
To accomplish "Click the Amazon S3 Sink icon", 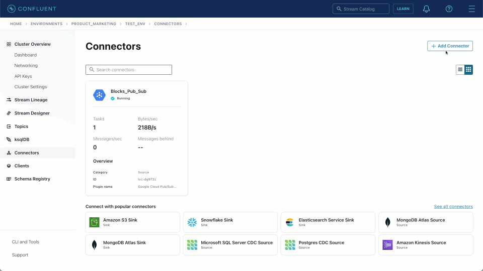I will (x=94, y=222).
